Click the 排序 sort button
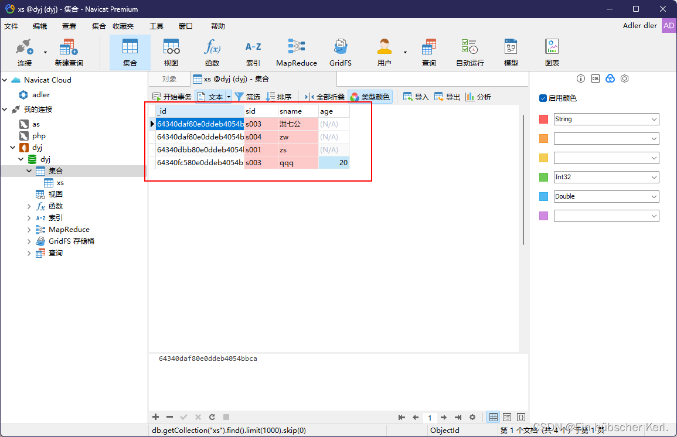 (279, 97)
